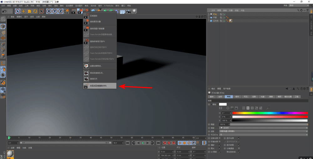Toggle the Z axis lock
This screenshot has width=313, height=159.
pyautogui.click(x=60, y=11)
